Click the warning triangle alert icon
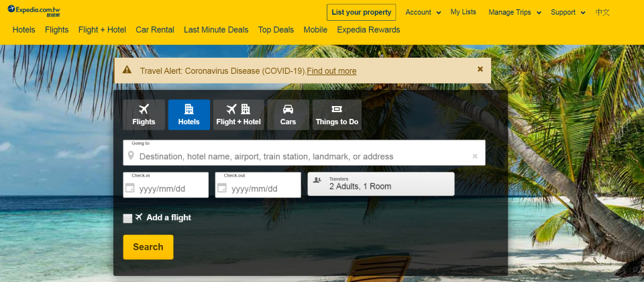The image size is (644, 282). click(x=127, y=70)
